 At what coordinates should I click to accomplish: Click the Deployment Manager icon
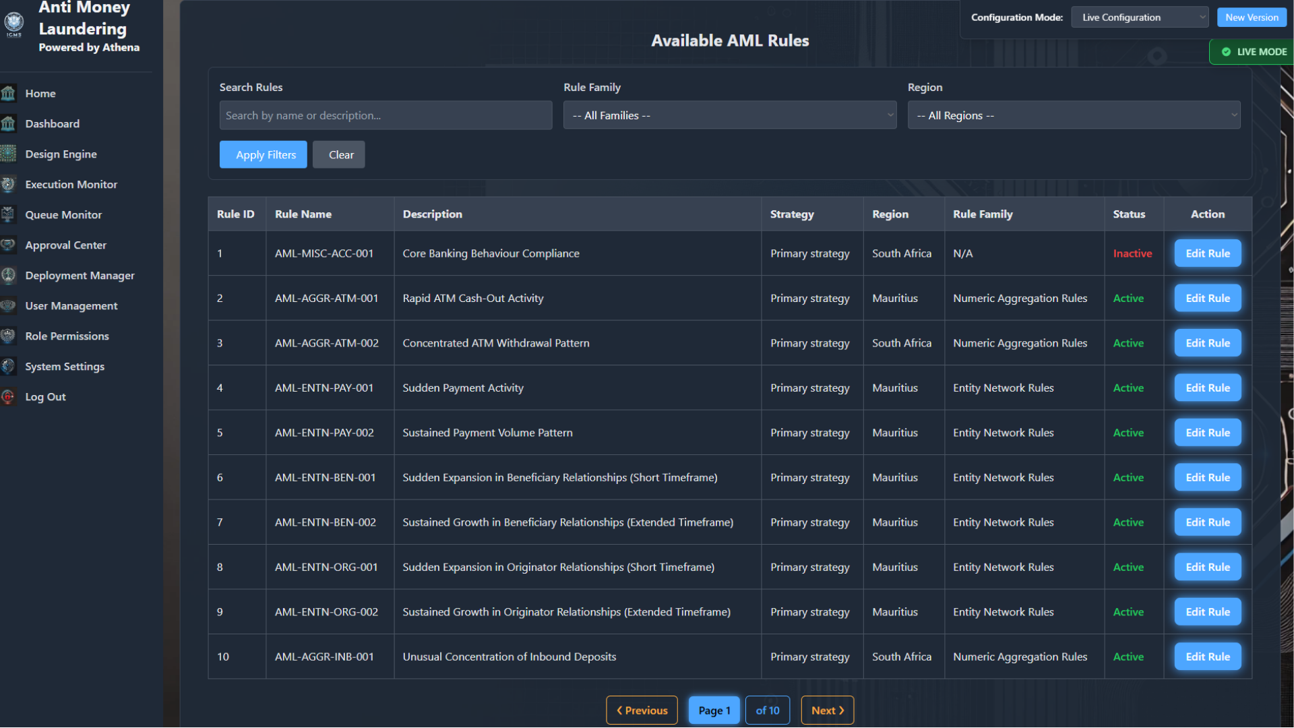pyautogui.click(x=9, y=276)
